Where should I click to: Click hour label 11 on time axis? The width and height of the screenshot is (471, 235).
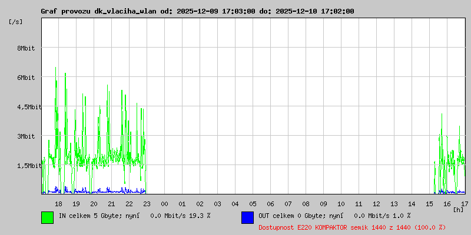click(359, 204)
